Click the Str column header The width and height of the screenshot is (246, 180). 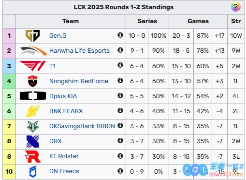pyautogui.click(x=236, y=21)
